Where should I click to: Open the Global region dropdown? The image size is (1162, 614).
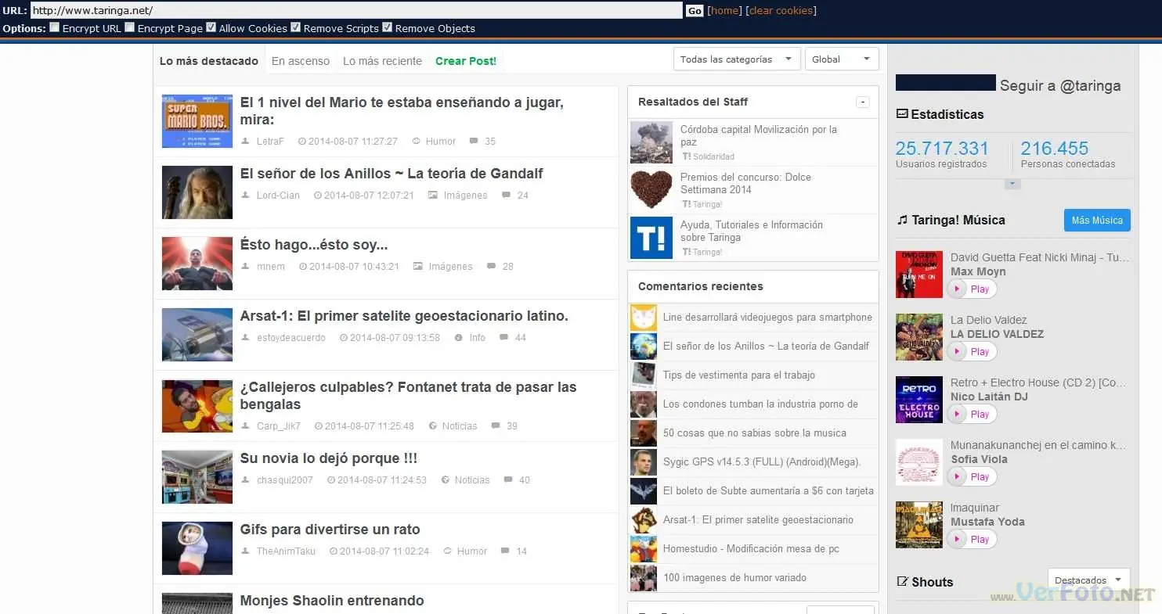click(842, 59)
